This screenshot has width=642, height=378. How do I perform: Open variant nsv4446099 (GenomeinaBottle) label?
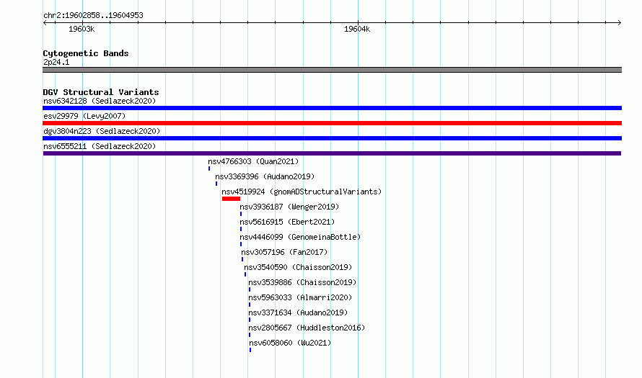(300, 237)
